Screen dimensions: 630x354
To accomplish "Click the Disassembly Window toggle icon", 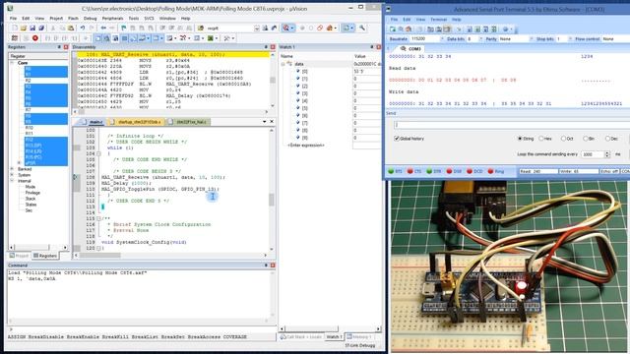I will pyautogui.click(x=107, y=38).
